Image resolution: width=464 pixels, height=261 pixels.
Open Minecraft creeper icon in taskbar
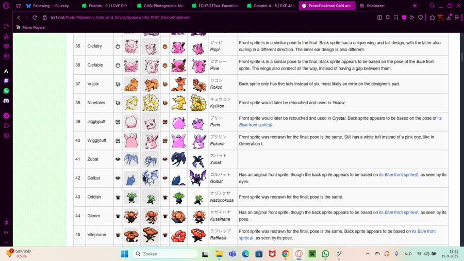312,254
